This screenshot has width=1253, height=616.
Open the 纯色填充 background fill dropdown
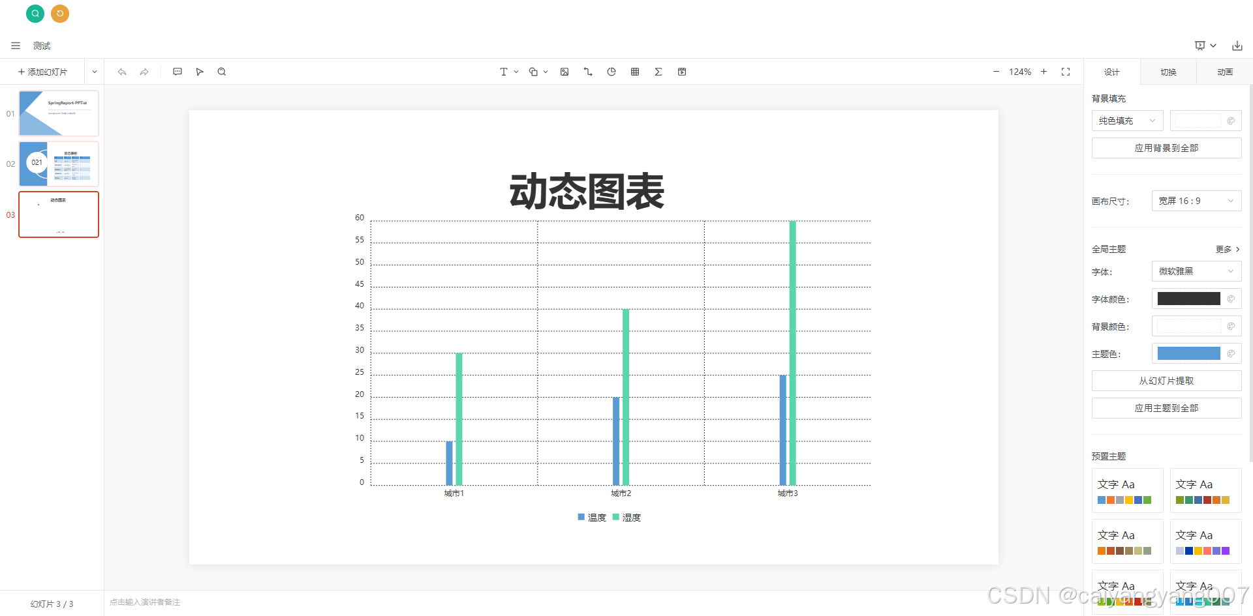click(x=1126, y=121)
